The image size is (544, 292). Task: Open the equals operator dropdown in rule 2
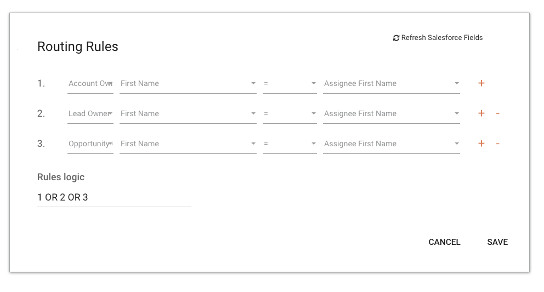coord(290,114)
